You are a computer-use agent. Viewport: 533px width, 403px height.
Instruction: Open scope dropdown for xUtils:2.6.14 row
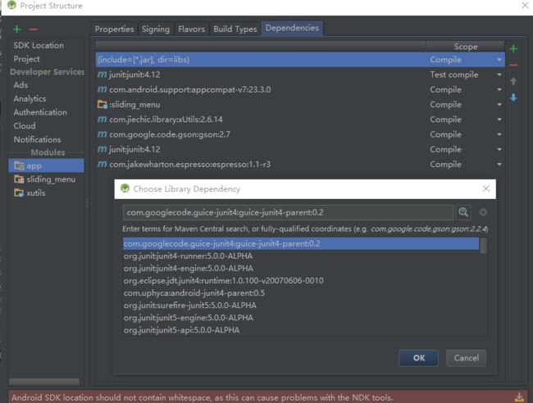coord(499,120)
